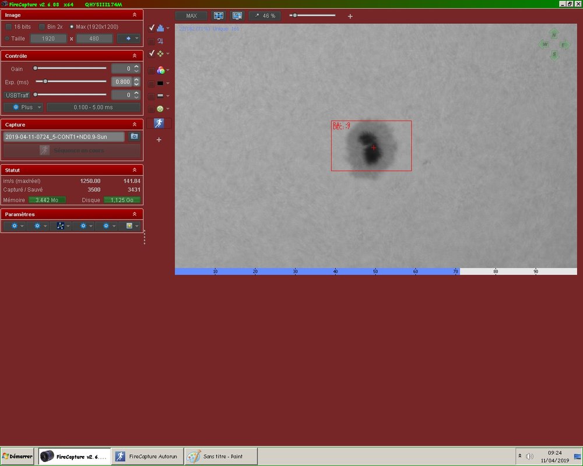Collapse the Contrôle panel
583x466 pixels.
(135, 56)
